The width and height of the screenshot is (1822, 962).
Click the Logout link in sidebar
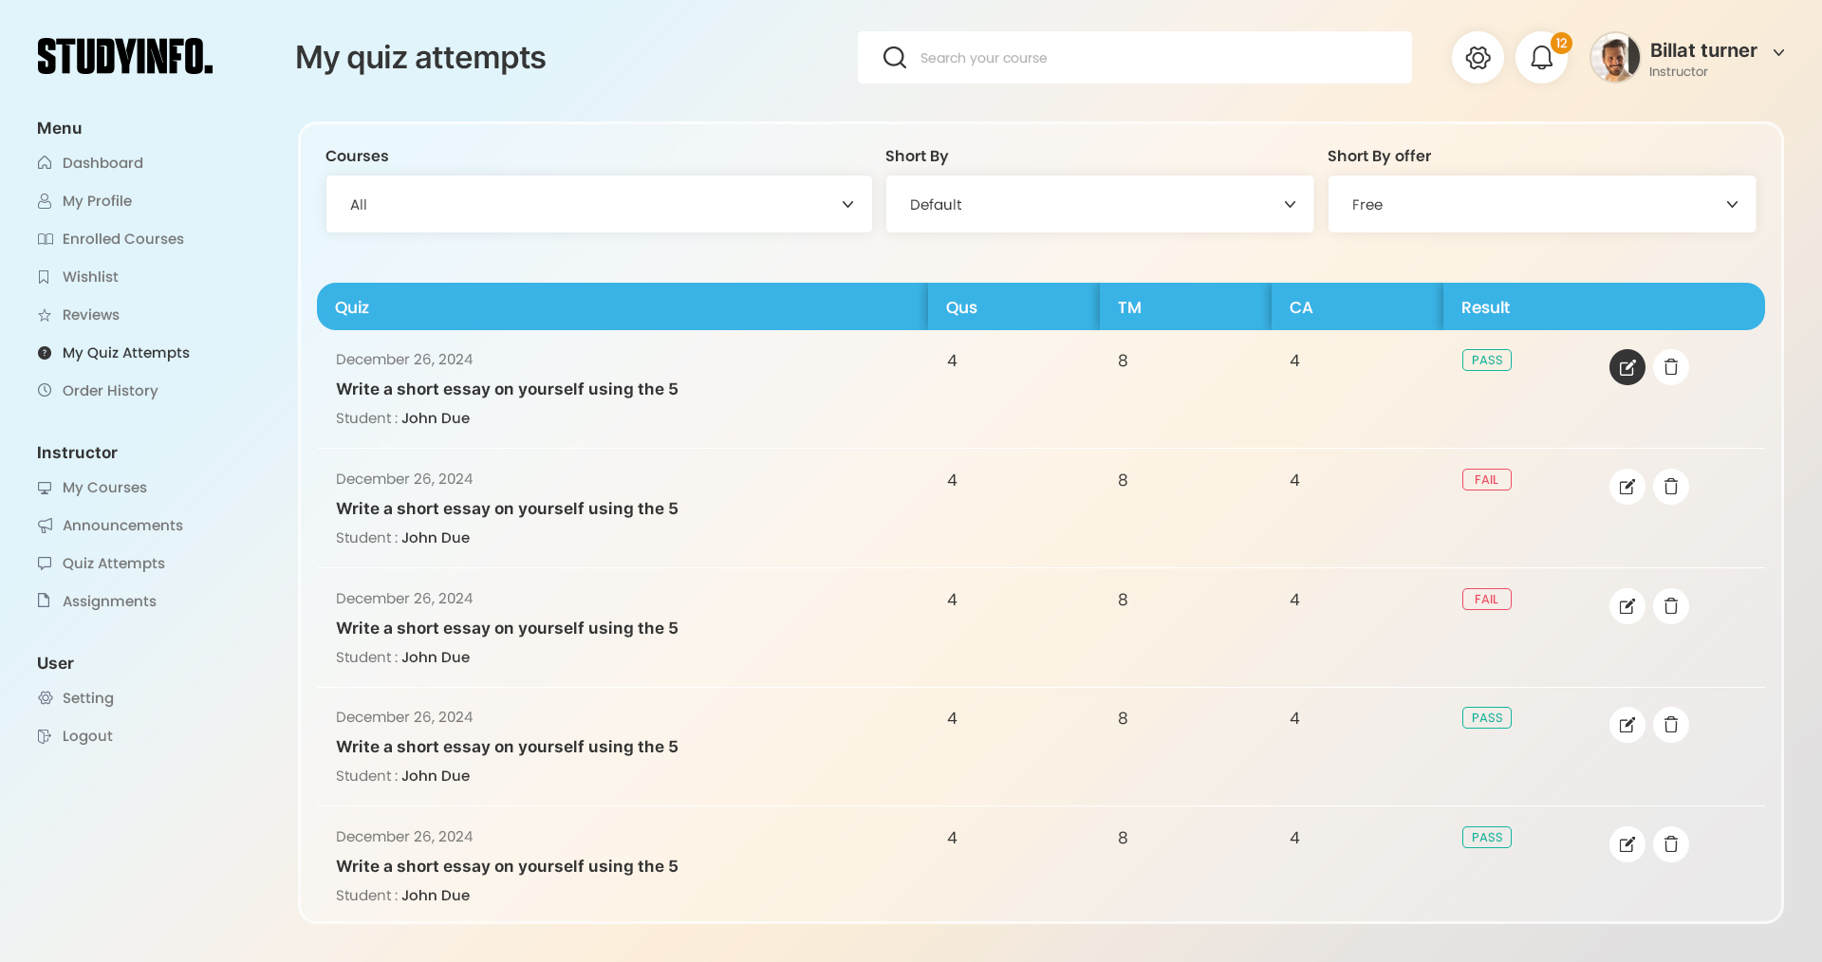click(x=87, y=736)
